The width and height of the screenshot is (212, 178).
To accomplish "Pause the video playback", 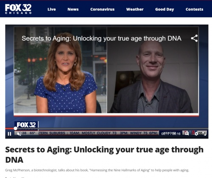I will click(9, 133).
